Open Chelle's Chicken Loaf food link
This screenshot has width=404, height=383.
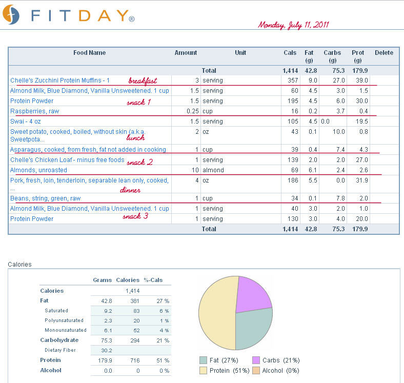pos(67,160)
